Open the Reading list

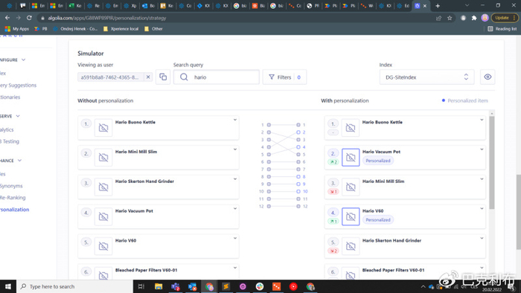click(x=502, y=29)
